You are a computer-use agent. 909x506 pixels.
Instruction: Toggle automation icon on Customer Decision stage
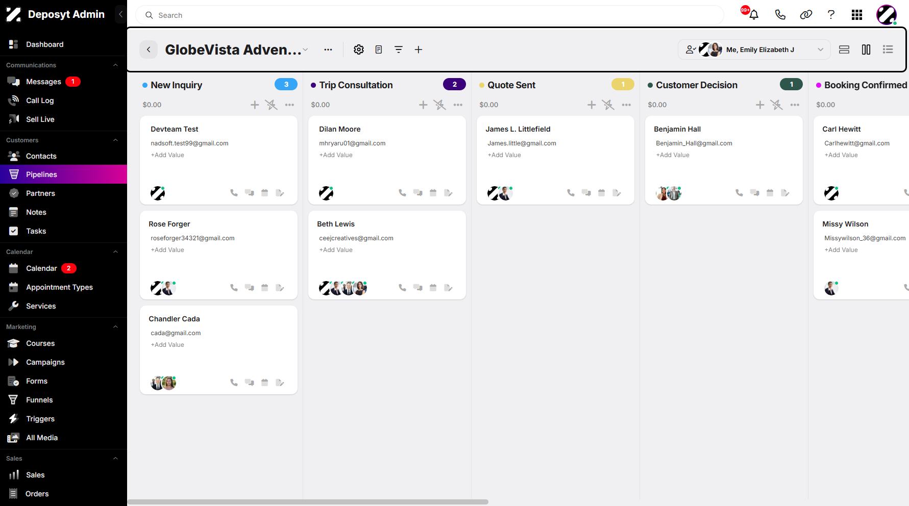point(777,105)
